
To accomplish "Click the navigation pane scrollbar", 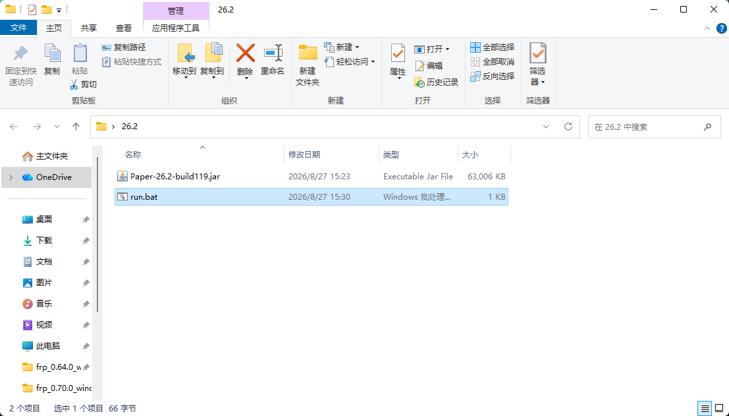I will pos(97,235).
